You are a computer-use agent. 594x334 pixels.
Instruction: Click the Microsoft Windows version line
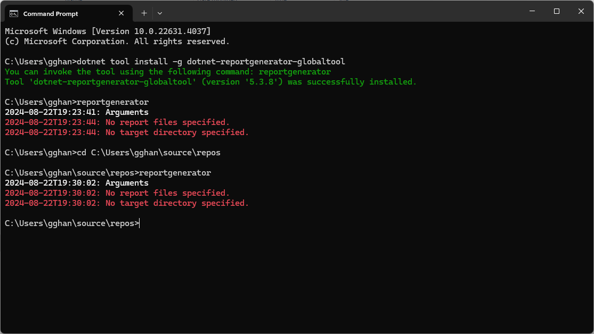108,31
